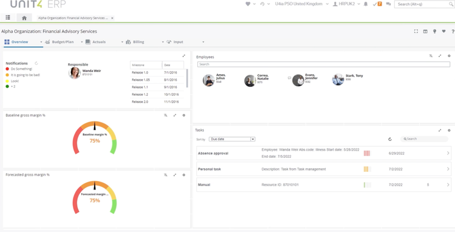The height and width of the screenshot is (232, 455).
Task: Switch to the Billing tab
Action: 135,42
